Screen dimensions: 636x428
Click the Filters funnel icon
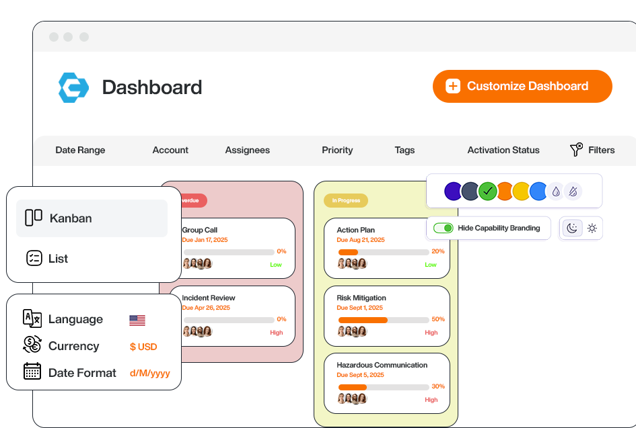576,150
